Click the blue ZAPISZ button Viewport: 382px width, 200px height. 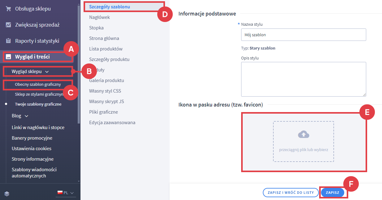pyautogui.click(x=332, y=193)
